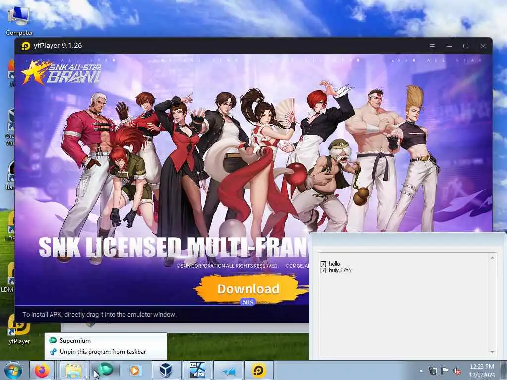Click the date 12/1/2024 in the tray

click(482, 375)
